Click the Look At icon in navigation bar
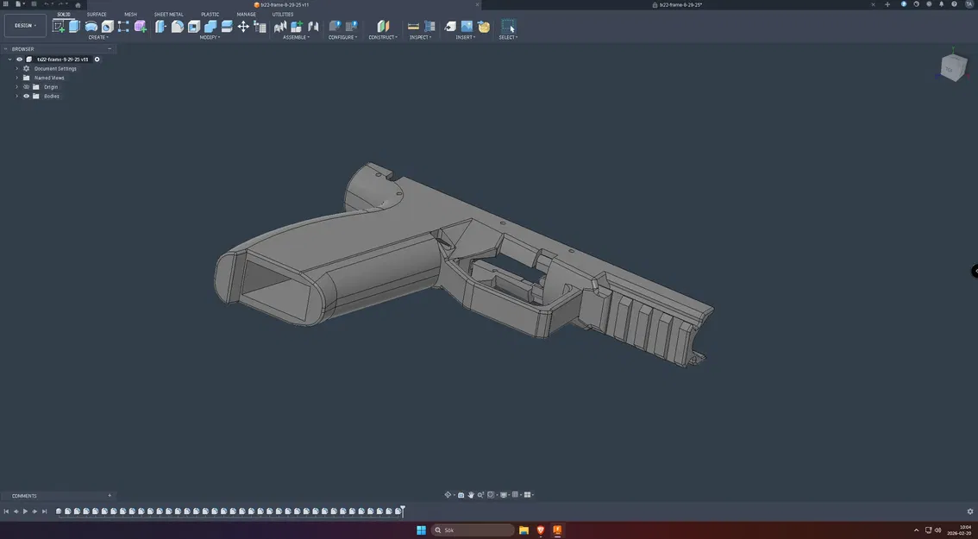This screenshot has width=978, height=539. pyautogui.click(x=461, y=495)
